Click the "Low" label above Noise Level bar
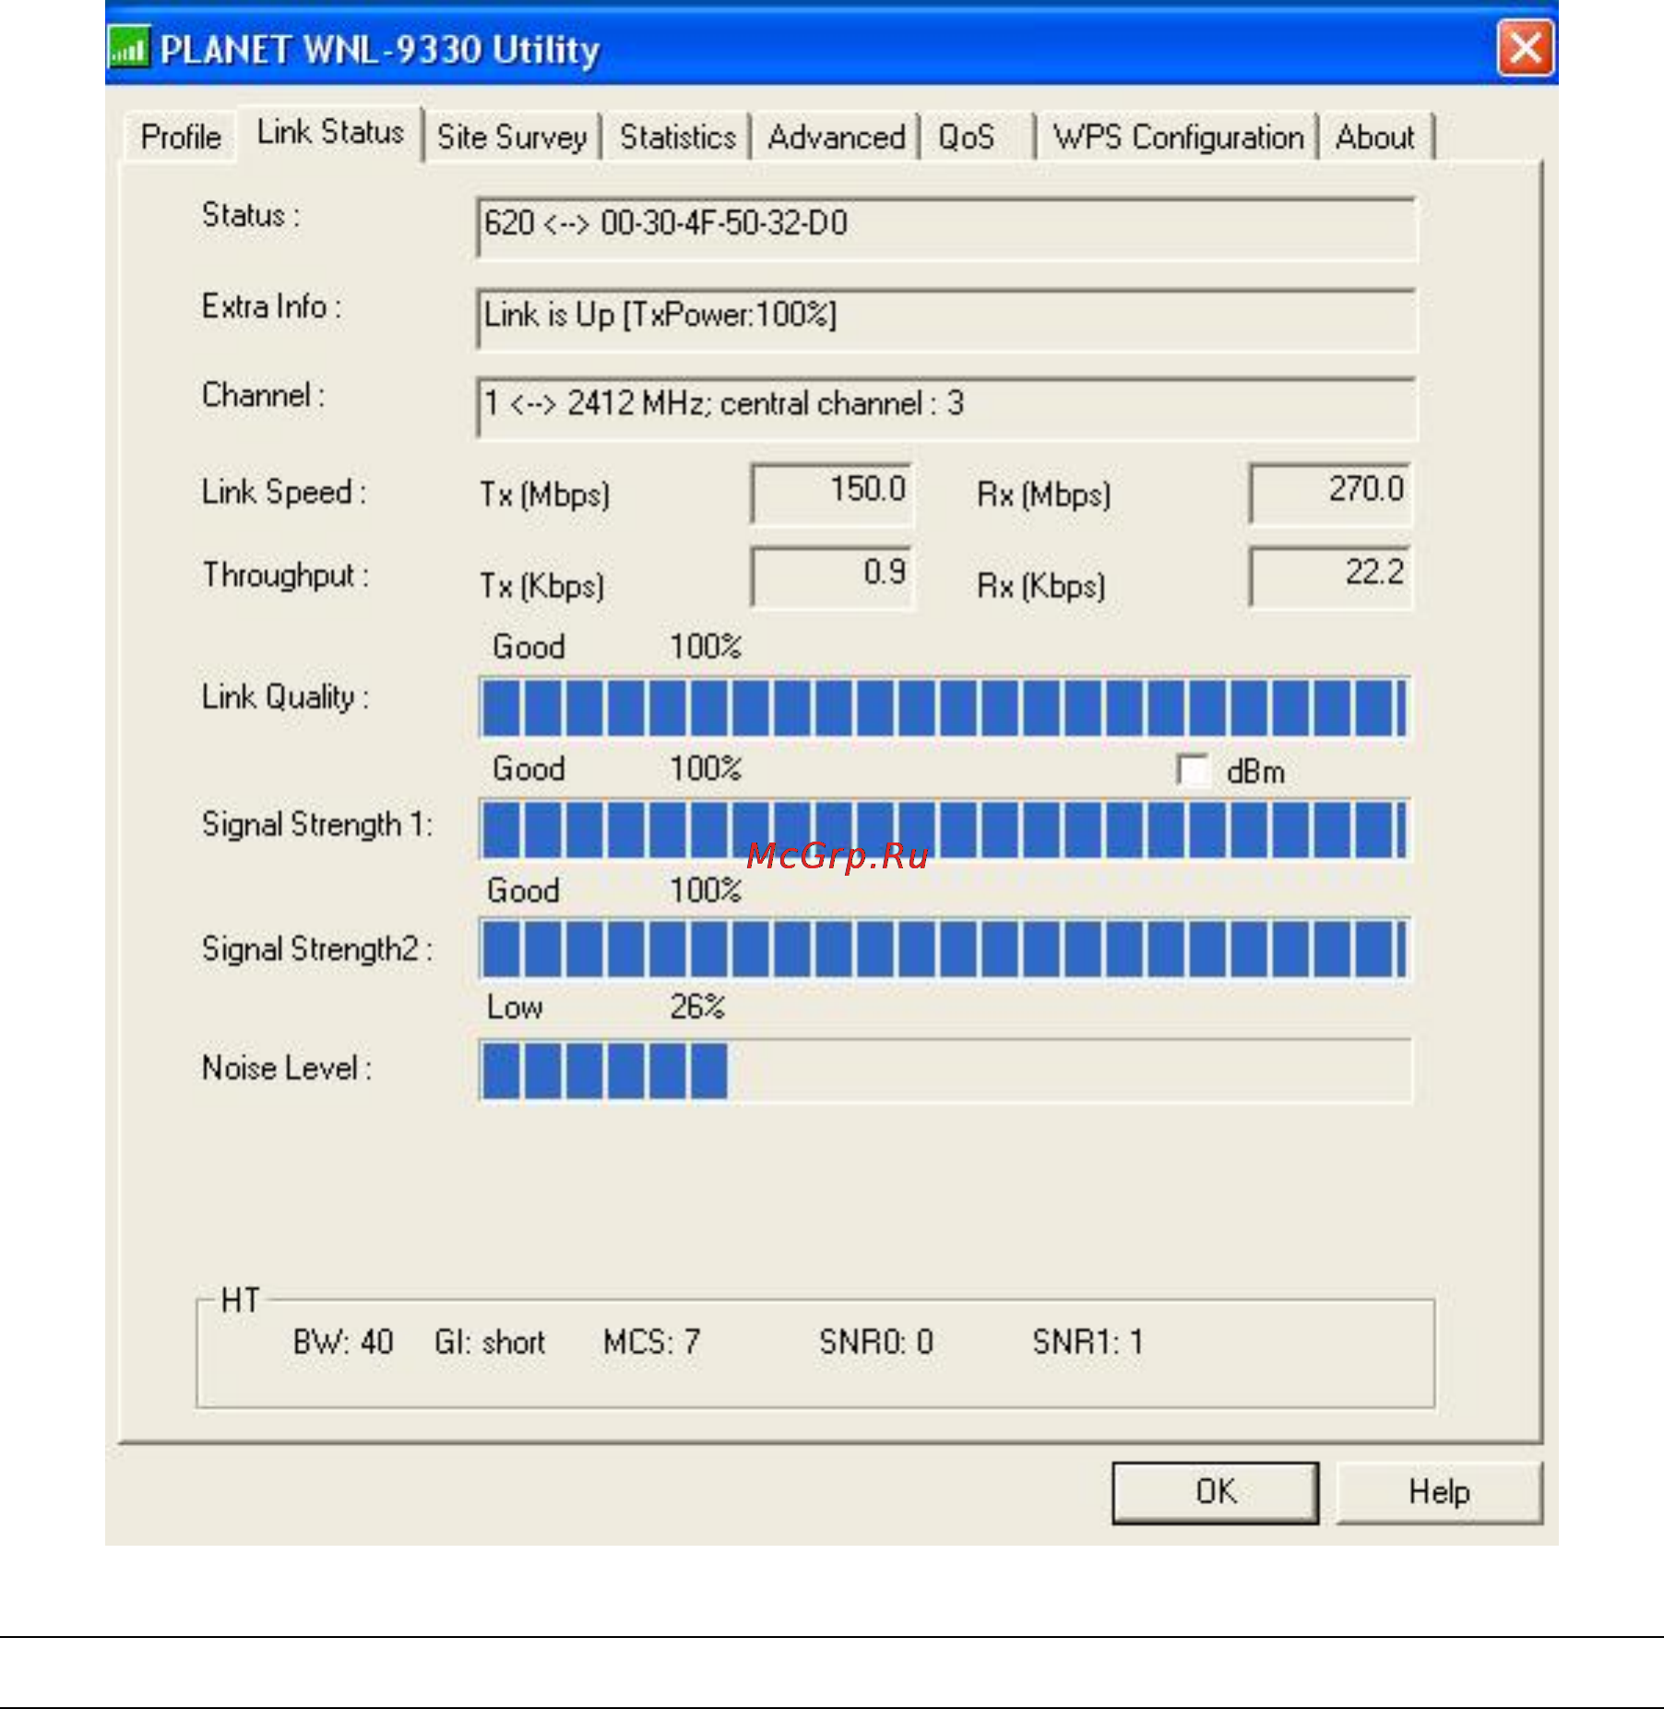The image size is (1664, 1709). (515, 1007)
